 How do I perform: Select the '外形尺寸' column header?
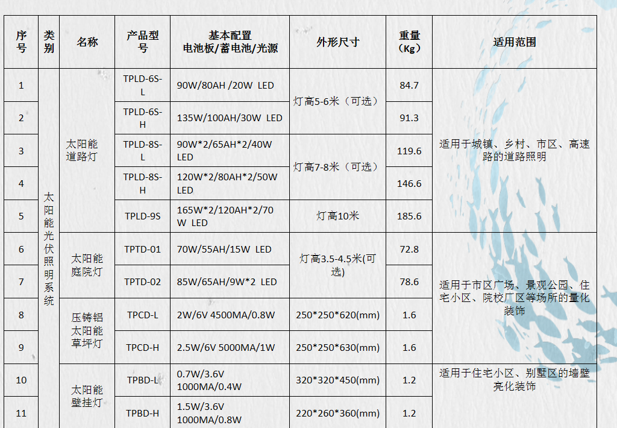pyautogui.click(x=337, y=42)
